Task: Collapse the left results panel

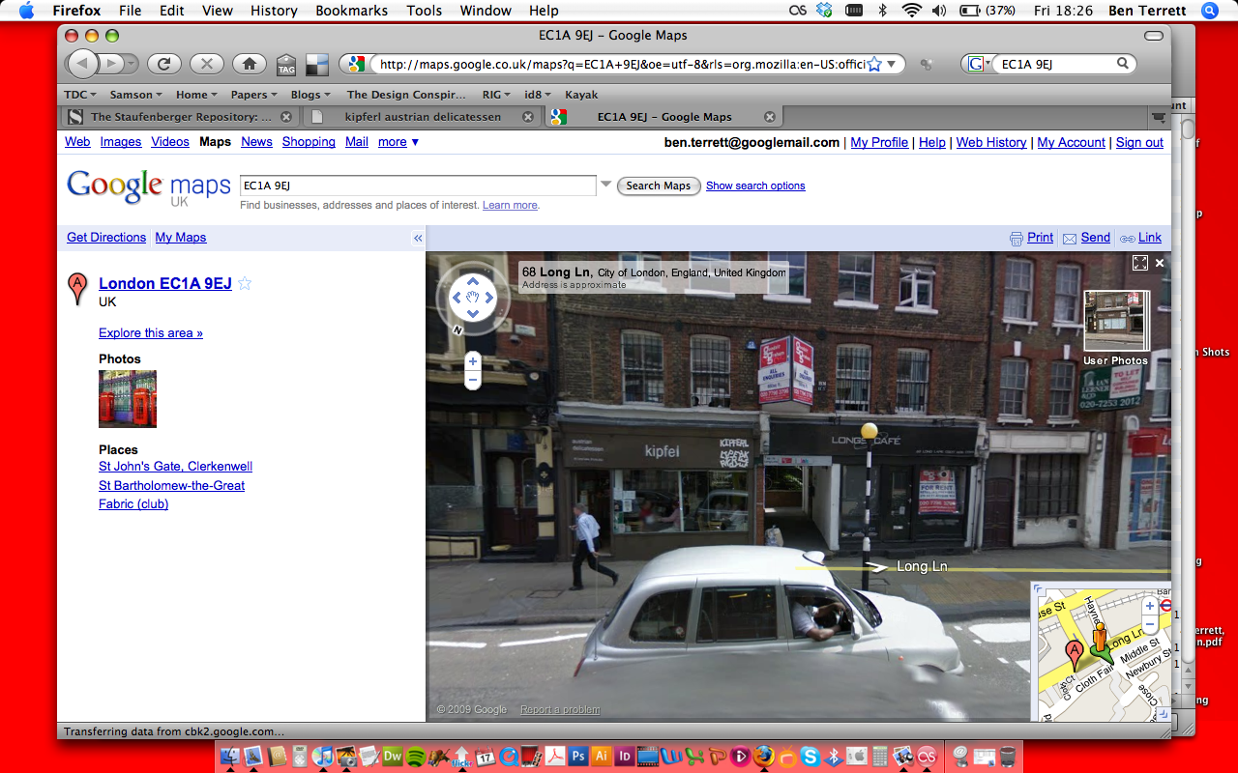Action: [418, 238]
